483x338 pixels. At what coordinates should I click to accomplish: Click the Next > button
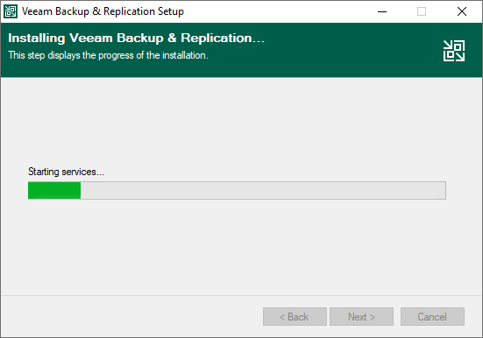[x=361, y=316]
